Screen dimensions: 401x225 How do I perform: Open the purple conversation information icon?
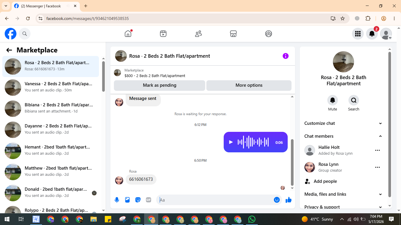coord(286,56)
